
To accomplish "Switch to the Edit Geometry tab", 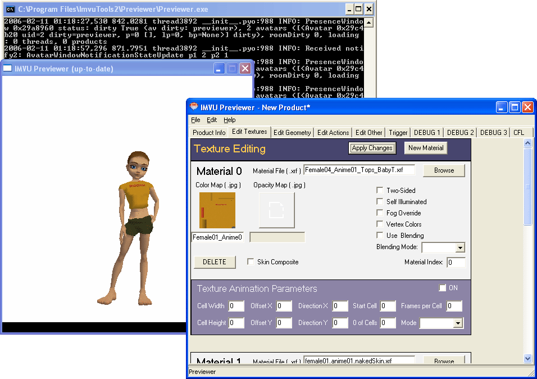I will (x=292, y=133).
